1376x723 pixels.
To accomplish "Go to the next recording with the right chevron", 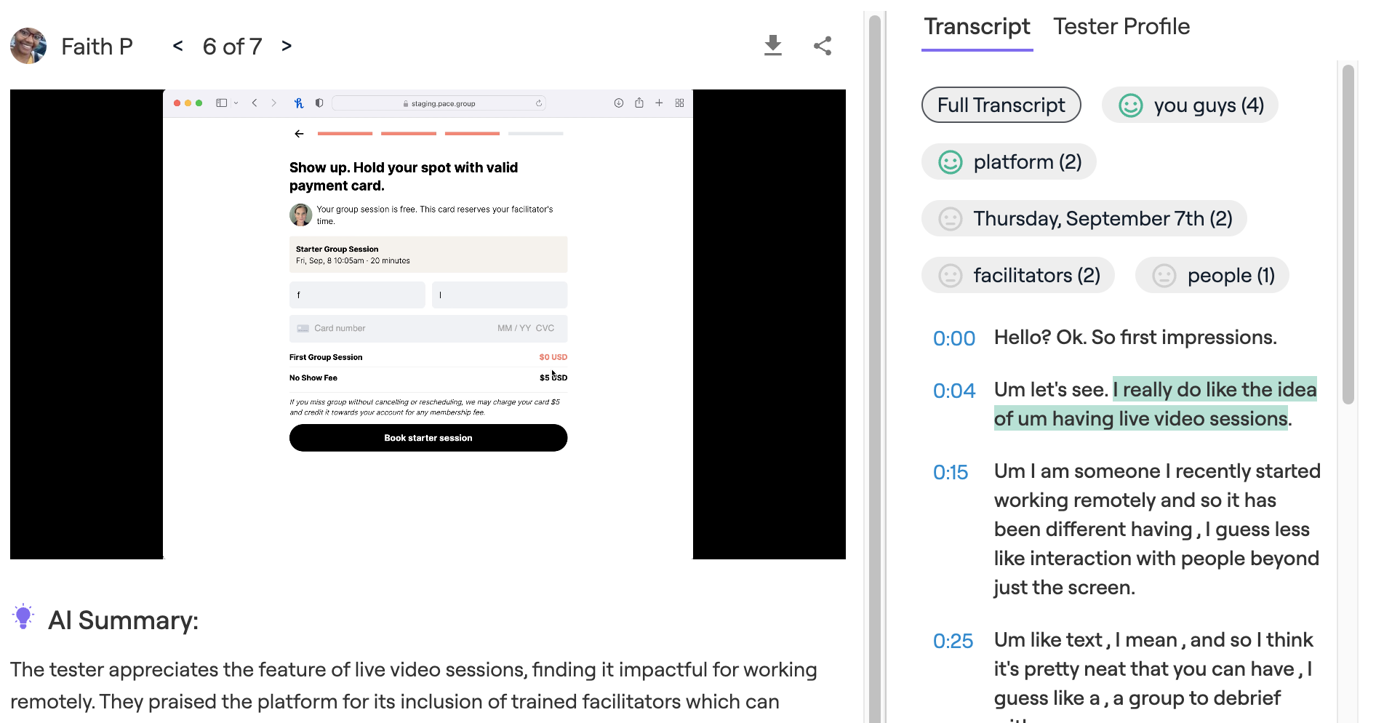I will click(286, 45).
